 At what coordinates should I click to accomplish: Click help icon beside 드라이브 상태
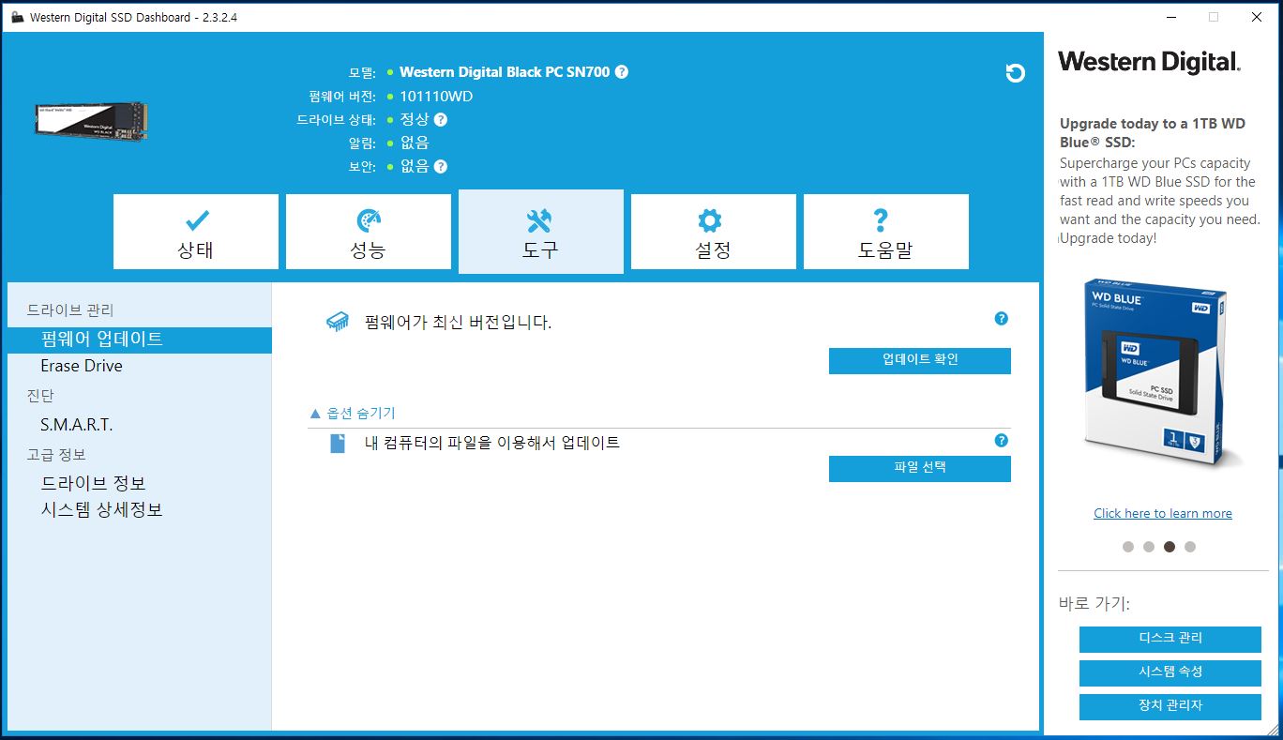[x=441, y=120]
